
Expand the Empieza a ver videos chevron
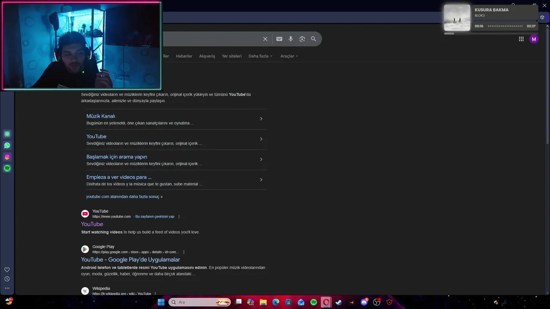261,180
